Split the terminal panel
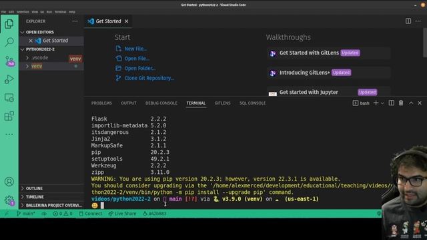The image size is (427, 240). [x=392, y=103]
